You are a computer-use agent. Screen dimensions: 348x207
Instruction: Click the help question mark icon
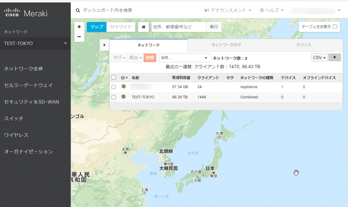[262, 11]
